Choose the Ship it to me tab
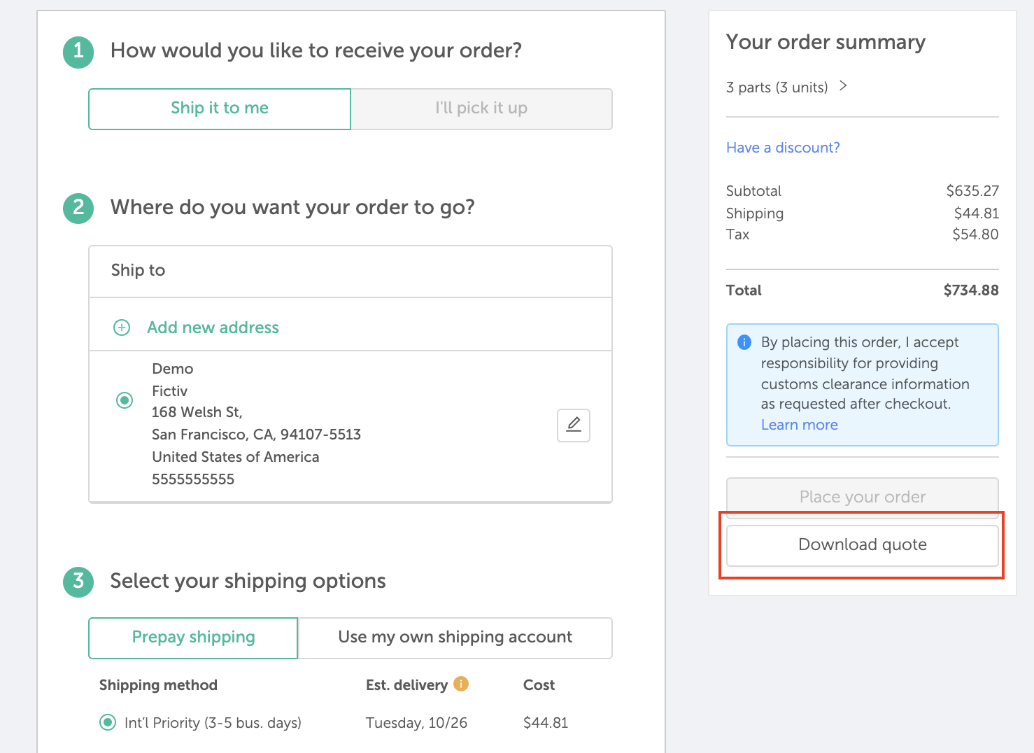 (x=220, y=108)
